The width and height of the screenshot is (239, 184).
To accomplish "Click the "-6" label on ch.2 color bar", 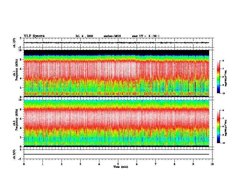I will pos(223,110).
